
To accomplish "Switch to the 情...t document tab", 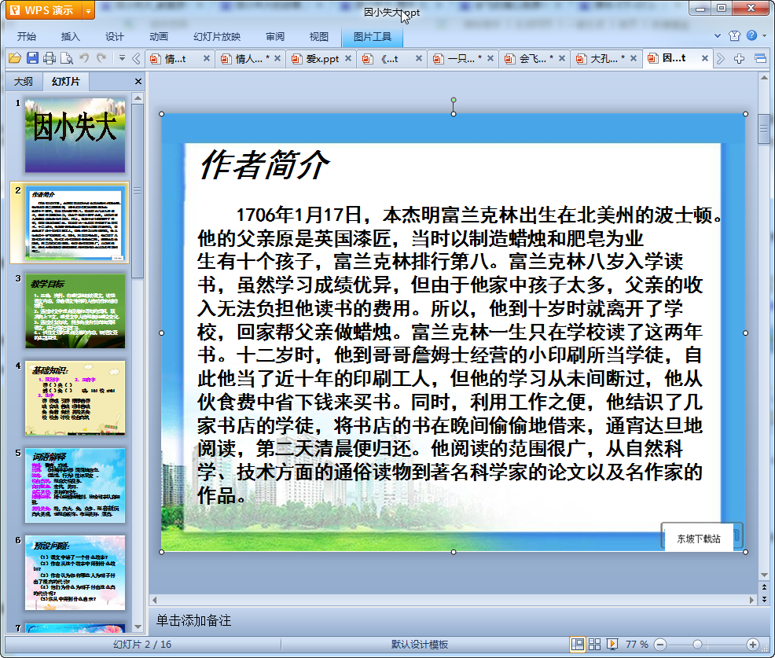I will click(x=175, y=59).
